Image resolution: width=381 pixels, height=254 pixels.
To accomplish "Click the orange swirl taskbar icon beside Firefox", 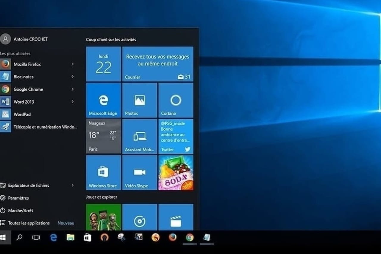I will click(x=155, y=237).
